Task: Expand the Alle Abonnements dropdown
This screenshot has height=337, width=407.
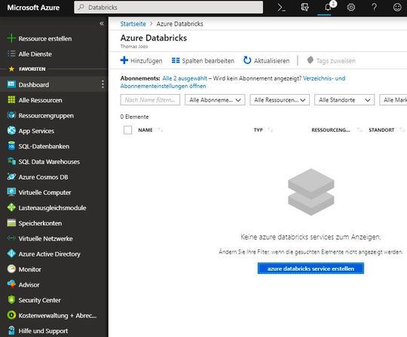Action: pyautogui.click(x=215, y=100)
